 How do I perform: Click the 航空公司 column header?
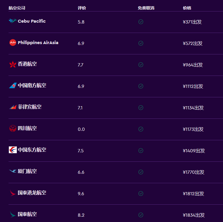click(x=17, y=8)
